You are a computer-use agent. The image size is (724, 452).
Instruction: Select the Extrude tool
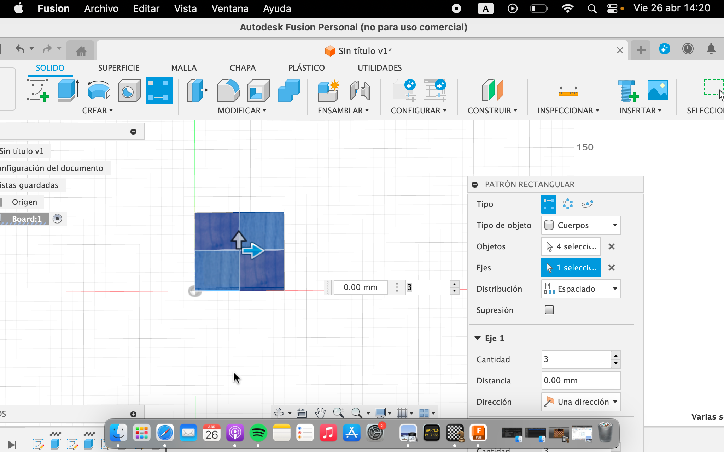coord(68,90)
